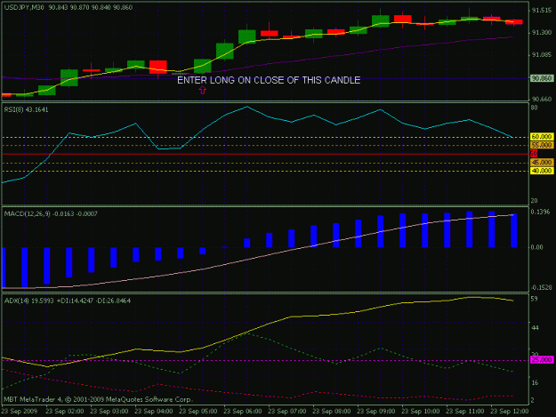Click the 23 Sep 09:00 time label
This screenshot has width=556, height=417.
click(x=376, y=412)
